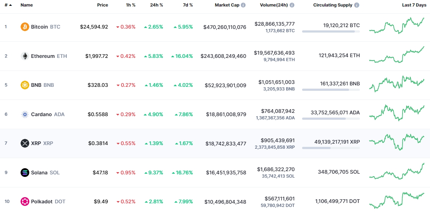Click Polkadot market cap $10,496,804,348
The height and width of the screenshot is (212, 430).
[x=225, y=202]
